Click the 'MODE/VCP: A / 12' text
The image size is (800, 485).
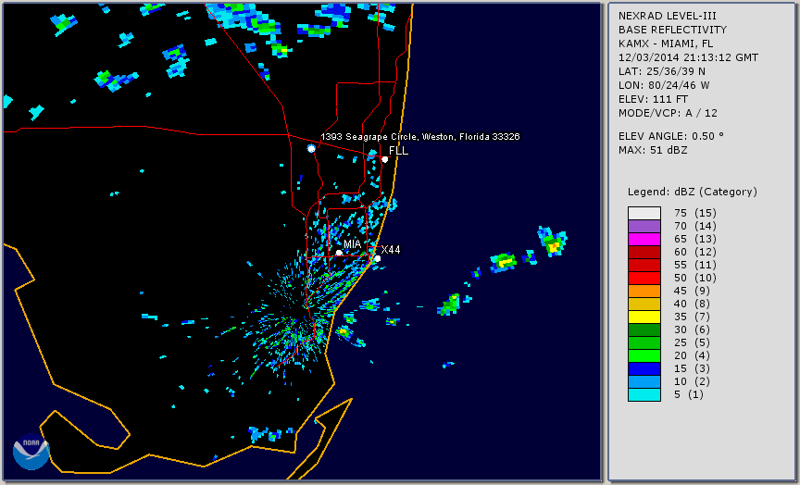coord(668,113)
